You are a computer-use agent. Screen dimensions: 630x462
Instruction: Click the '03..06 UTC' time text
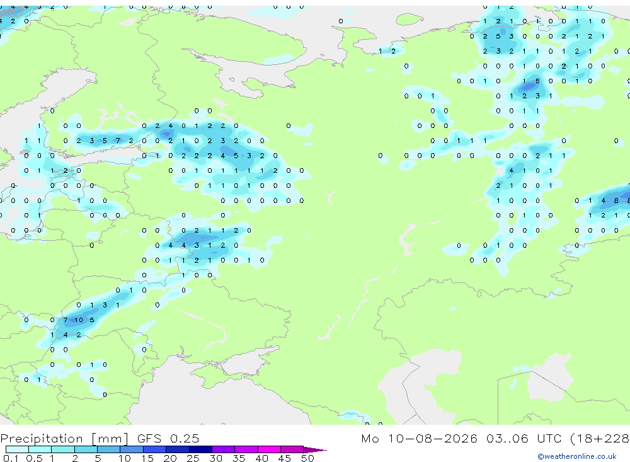click(x=524, y=438)
